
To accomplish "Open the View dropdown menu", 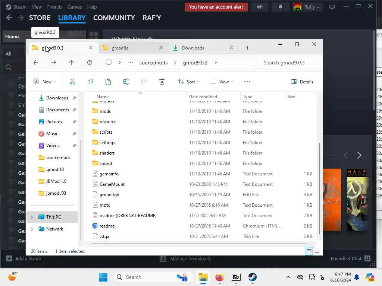I will tap(222, 82).
